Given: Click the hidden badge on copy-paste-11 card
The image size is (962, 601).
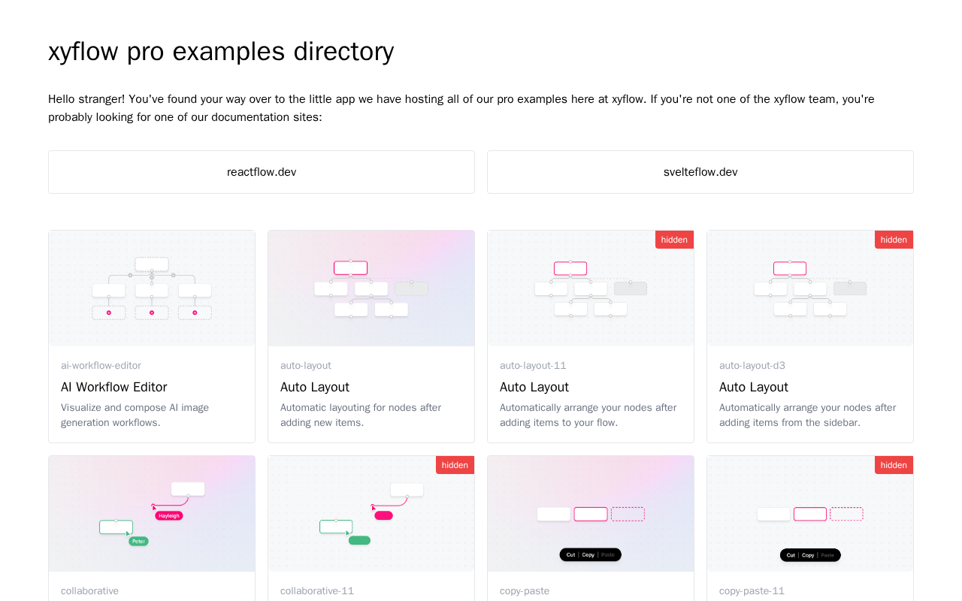Looking at the screenshot, I should point(894,465).
